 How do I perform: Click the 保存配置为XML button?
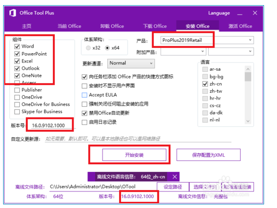coord(209,155)
